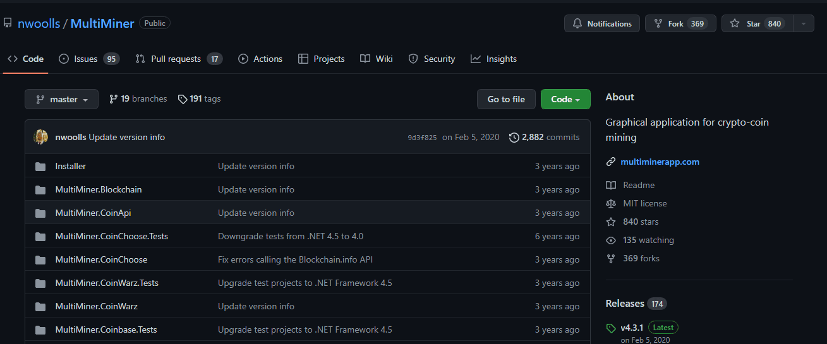View the 19 branches link
827x344 pixels.
point(138,99)
